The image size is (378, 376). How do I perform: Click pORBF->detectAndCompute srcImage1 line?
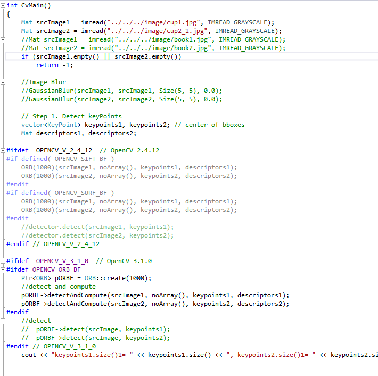coord(155,295)
